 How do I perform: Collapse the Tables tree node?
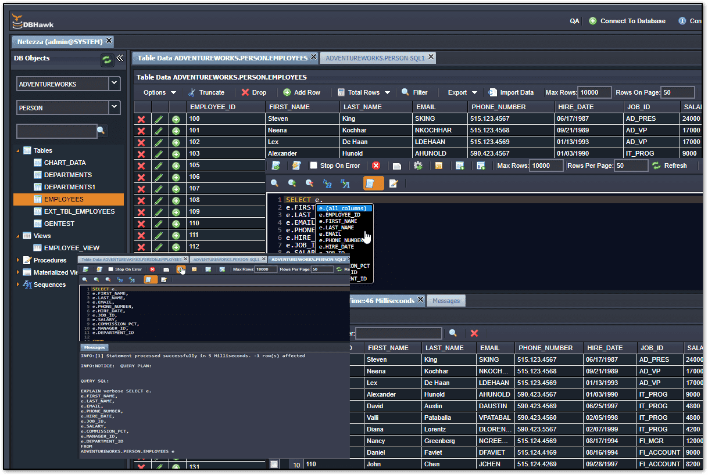pyautogui.click(x=17, y=150)
